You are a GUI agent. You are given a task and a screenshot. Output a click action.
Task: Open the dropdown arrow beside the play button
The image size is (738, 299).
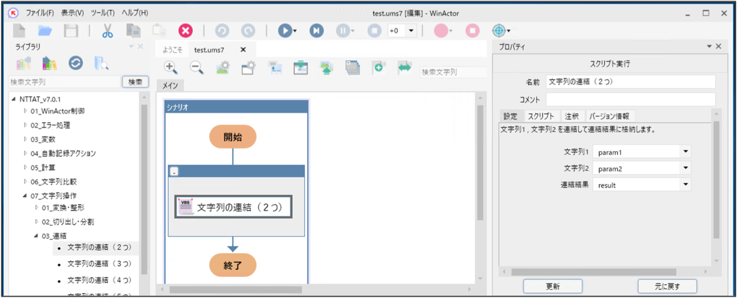coord(295,31)
